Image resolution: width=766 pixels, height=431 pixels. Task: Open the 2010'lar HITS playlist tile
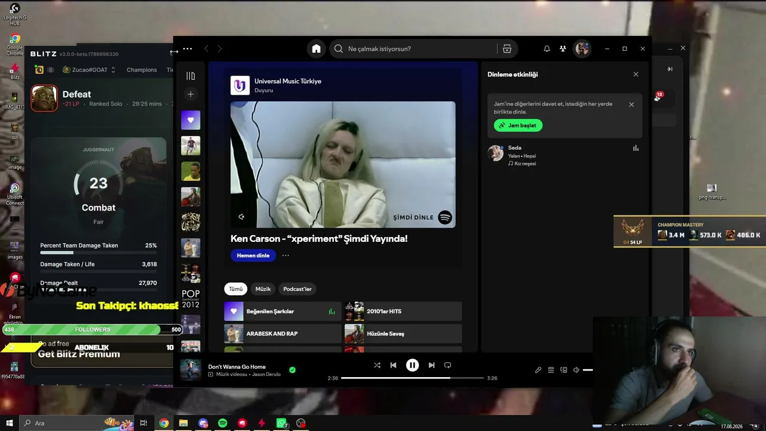click(403, 311)
